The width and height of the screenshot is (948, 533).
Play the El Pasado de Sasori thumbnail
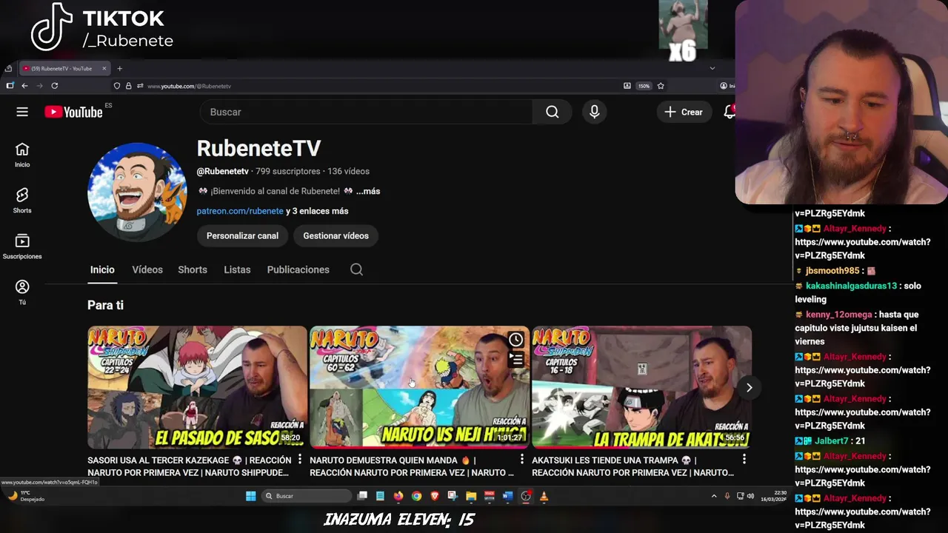(197, 387)
